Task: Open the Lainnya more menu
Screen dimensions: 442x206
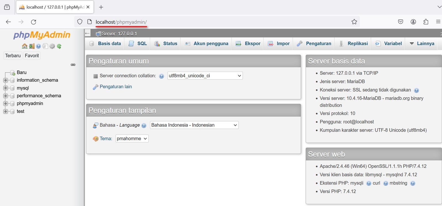Action: [422, 44]
